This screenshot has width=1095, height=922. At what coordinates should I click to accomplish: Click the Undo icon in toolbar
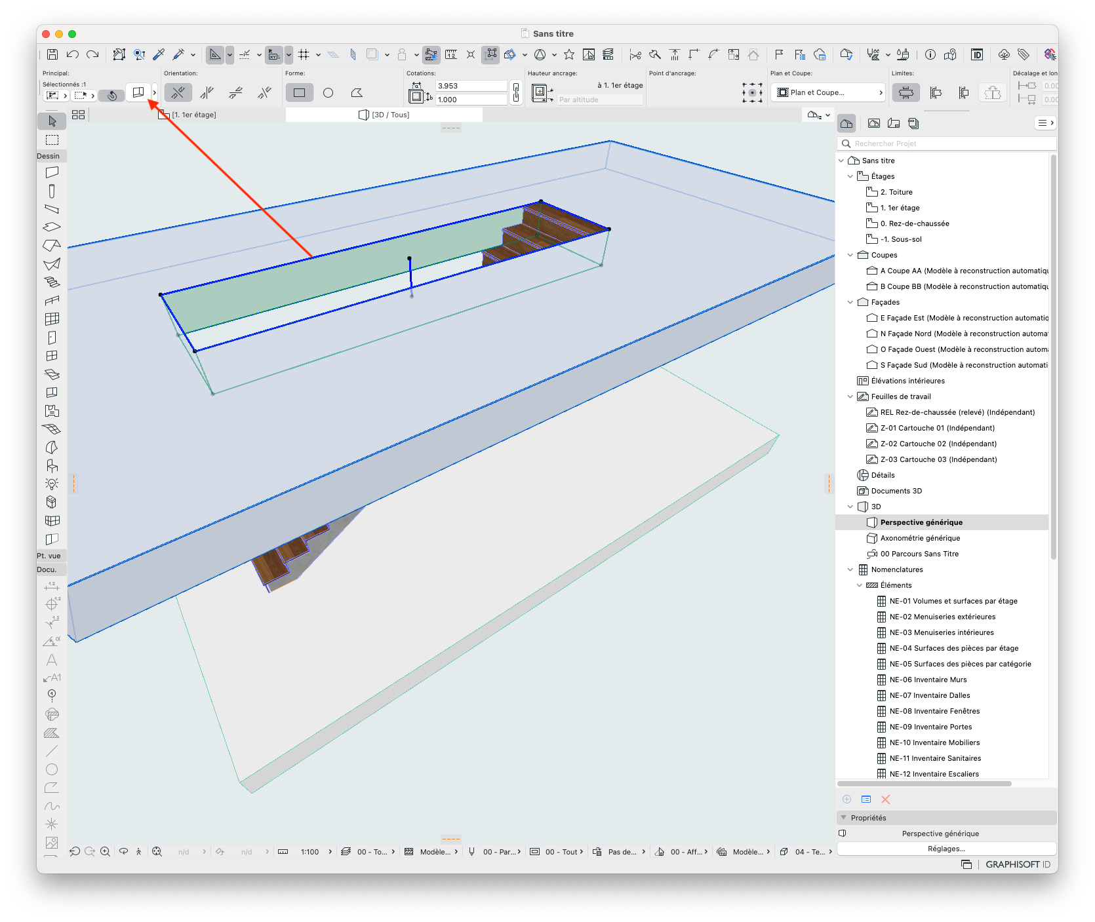(x=73, y=54)
